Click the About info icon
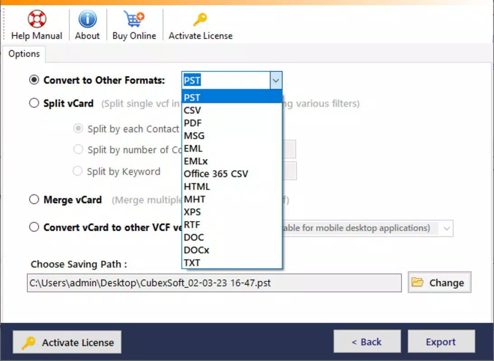 click(87, 19)
